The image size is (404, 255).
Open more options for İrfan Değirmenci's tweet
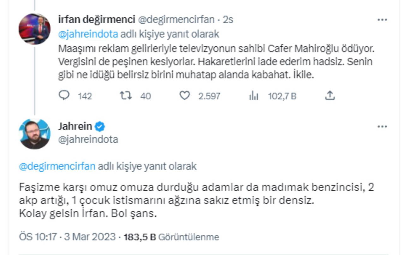382,20
